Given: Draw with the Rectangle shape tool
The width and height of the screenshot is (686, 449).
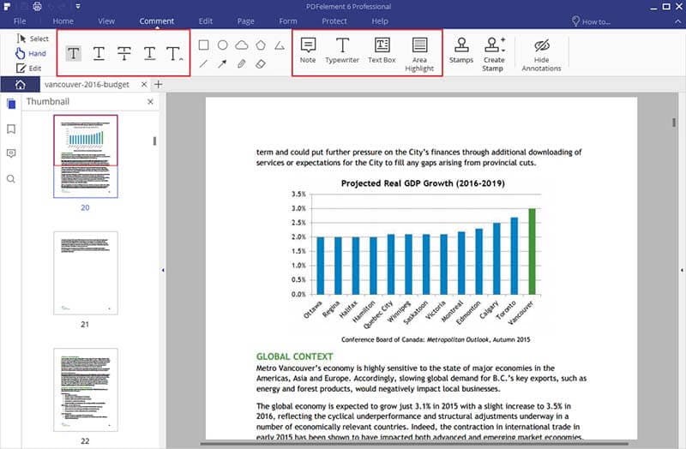Looking at the screenshot, I should coord(203,45).
